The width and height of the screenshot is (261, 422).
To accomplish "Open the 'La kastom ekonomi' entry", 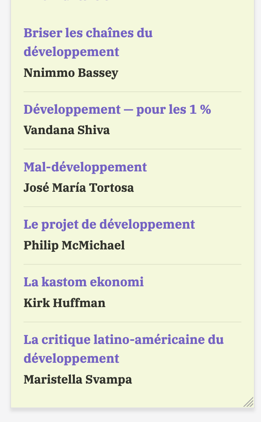I will click(x=83, y=282).
